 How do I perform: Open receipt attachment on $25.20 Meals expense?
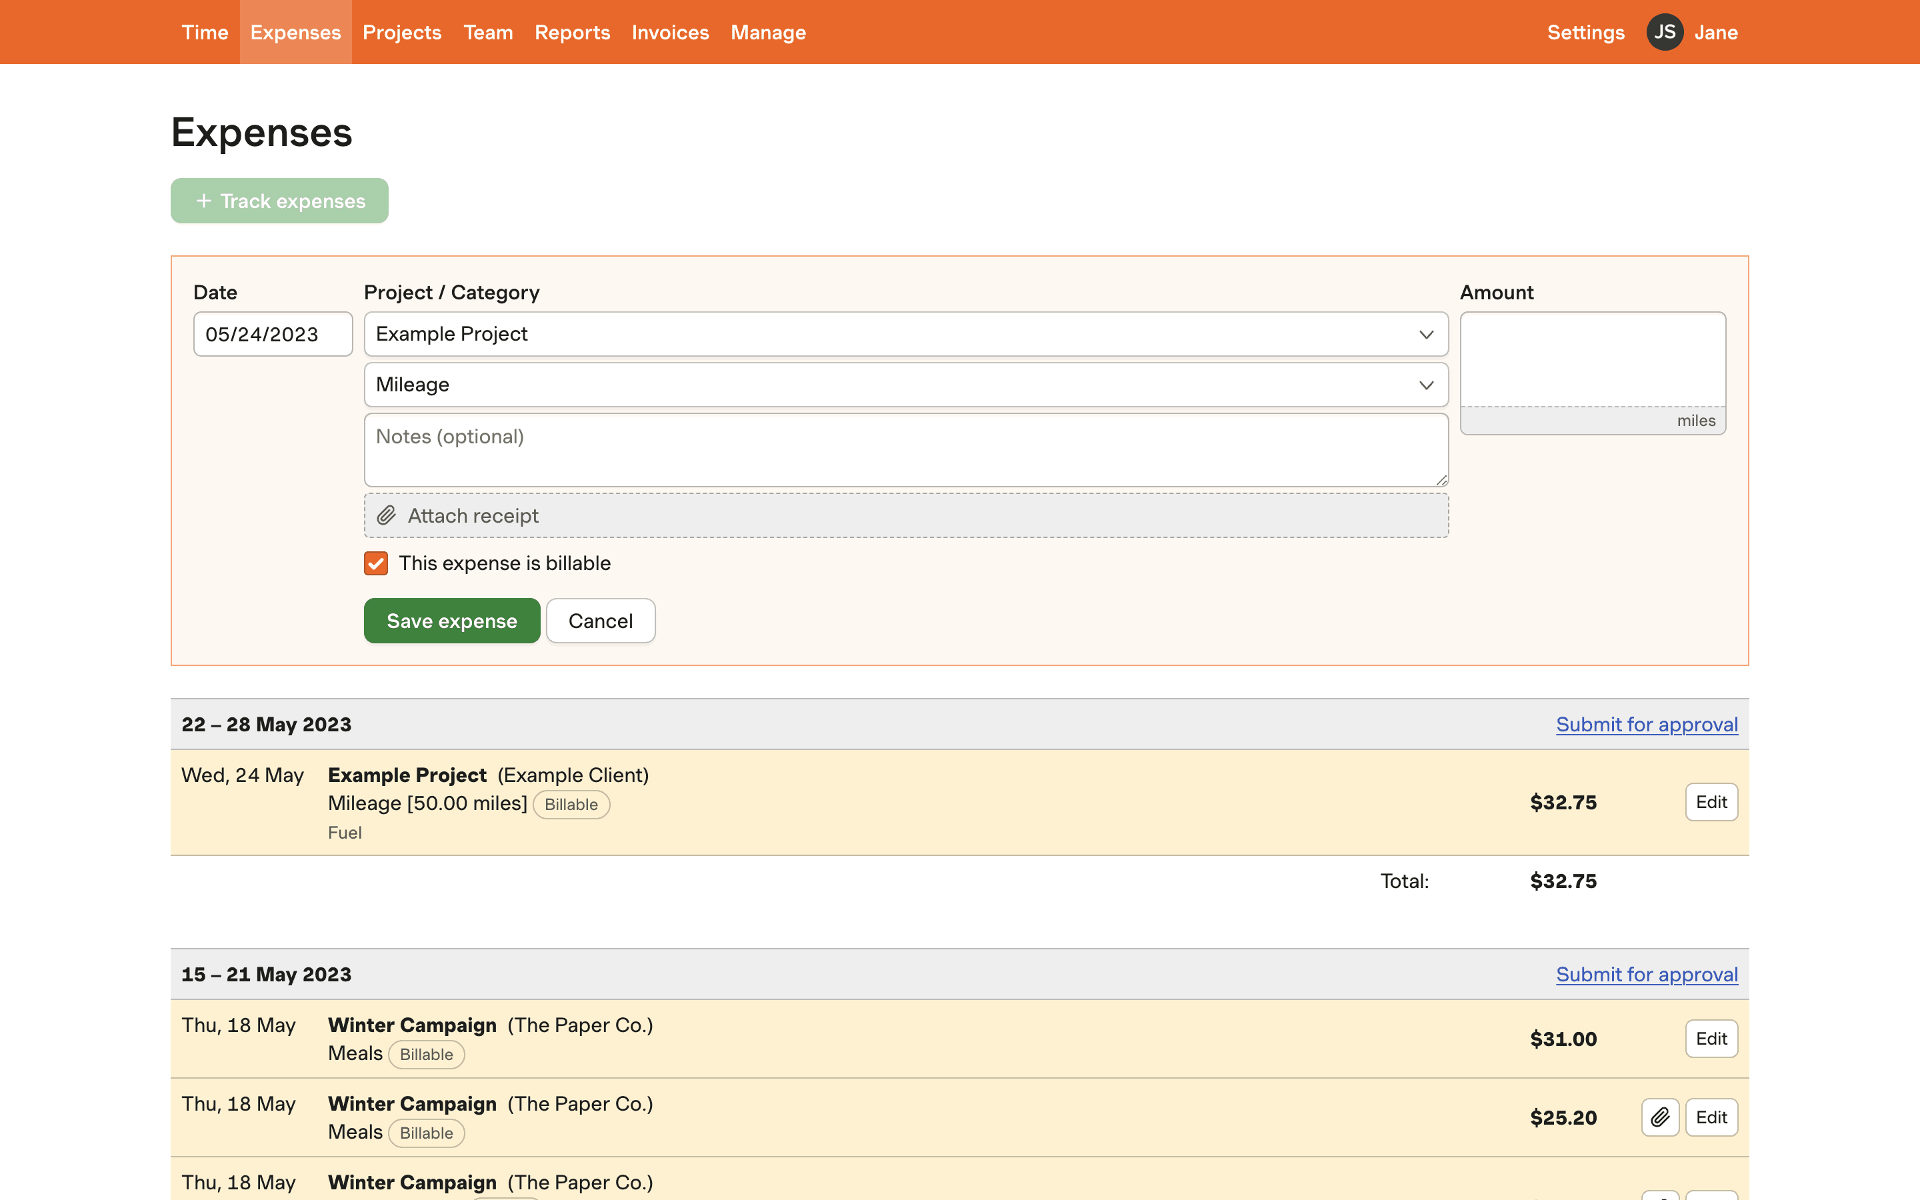click(x=1660, y=1117)
